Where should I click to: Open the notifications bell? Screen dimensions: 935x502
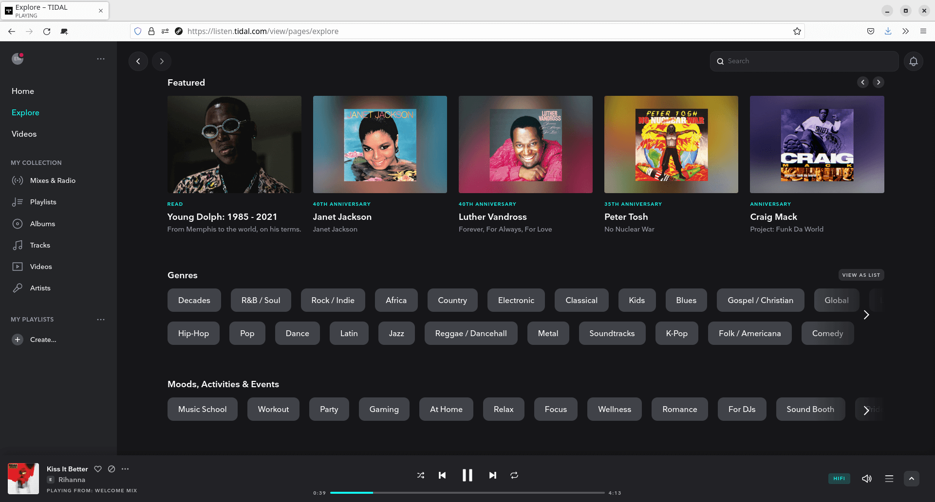[914, 61]
